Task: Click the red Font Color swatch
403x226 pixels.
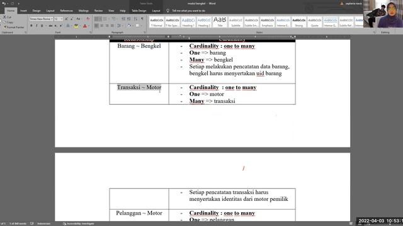Action: click(85, 26)
